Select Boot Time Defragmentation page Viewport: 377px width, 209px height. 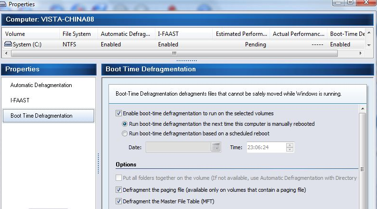pos(48,116)
